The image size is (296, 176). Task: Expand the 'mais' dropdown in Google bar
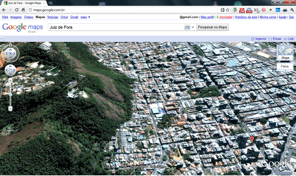85,17
